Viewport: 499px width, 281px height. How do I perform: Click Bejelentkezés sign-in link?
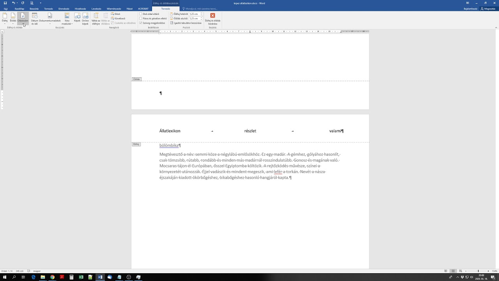point(471,9)
